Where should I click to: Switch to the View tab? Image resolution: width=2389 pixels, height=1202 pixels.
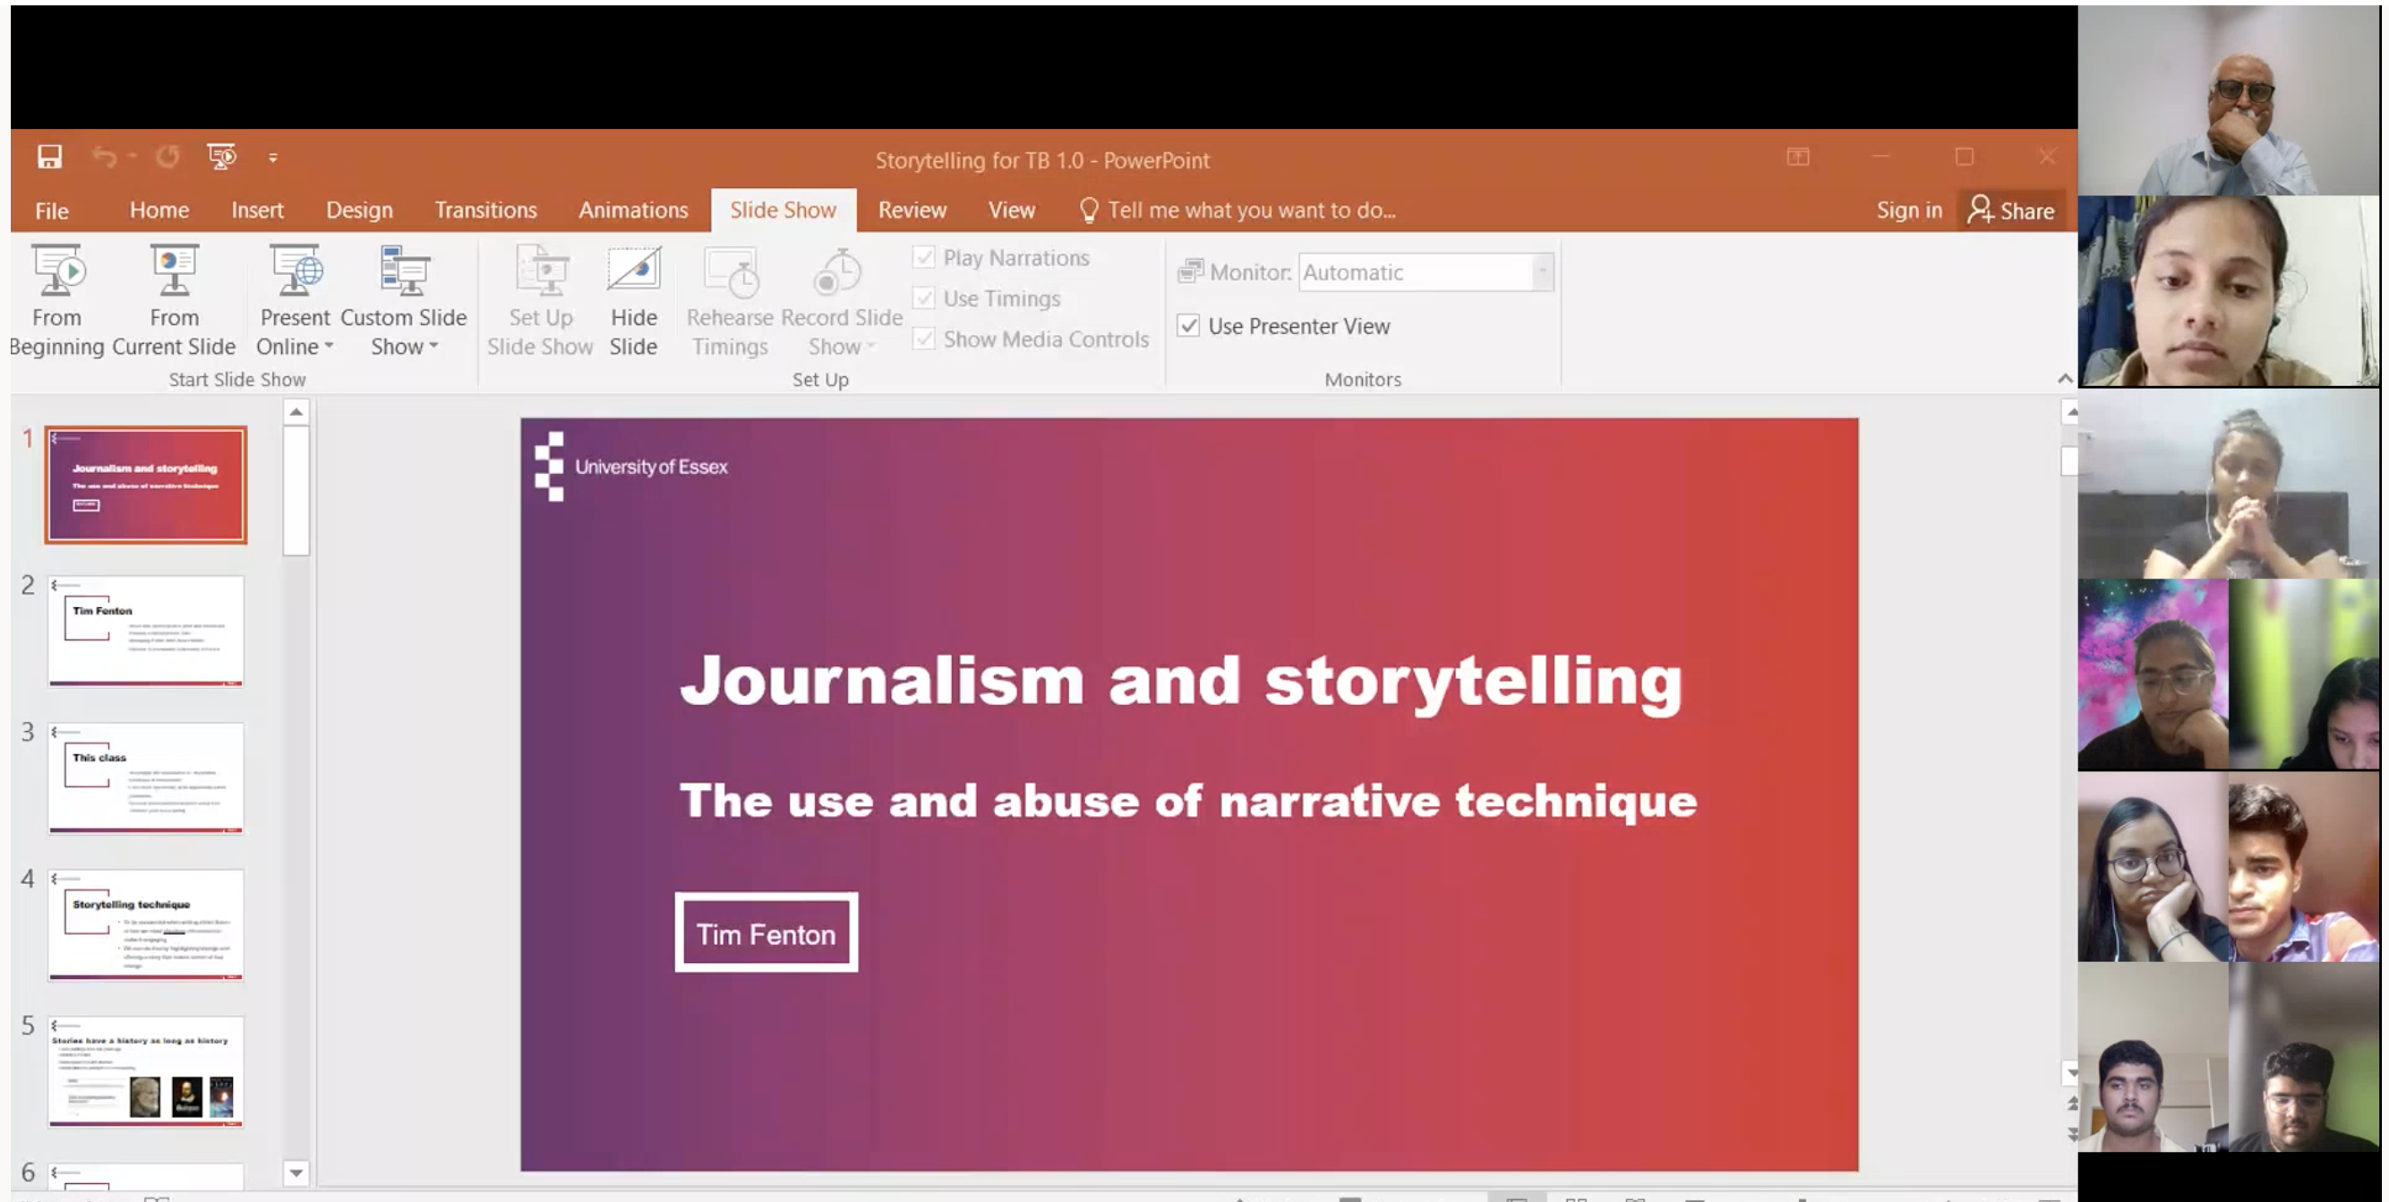1011,210
